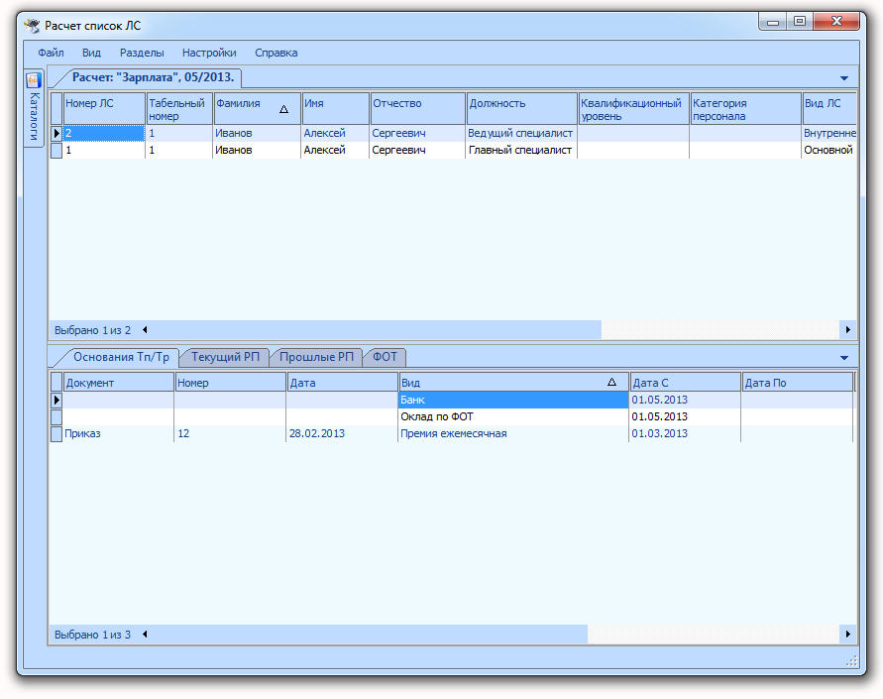This screenshot has height=699, width=883.
Task: Click the Дата По column header
Action: [x=797, y=383]
